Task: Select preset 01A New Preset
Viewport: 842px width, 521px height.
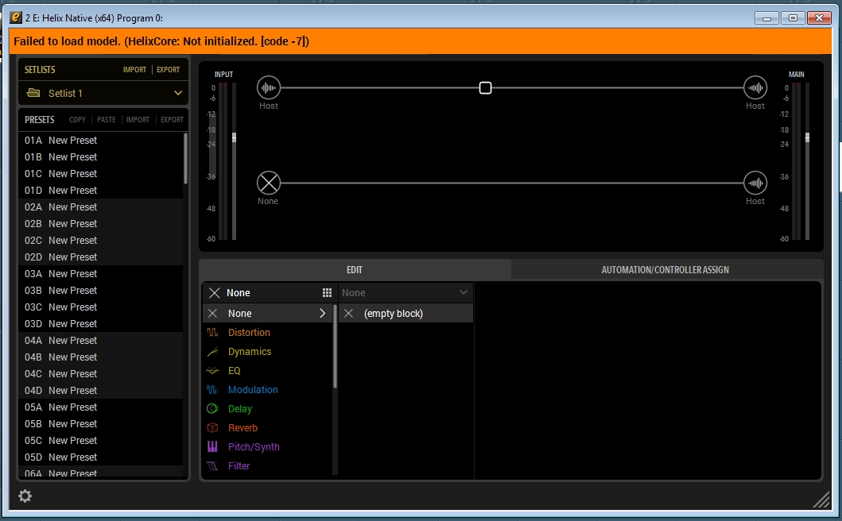Action: [101, 140]
